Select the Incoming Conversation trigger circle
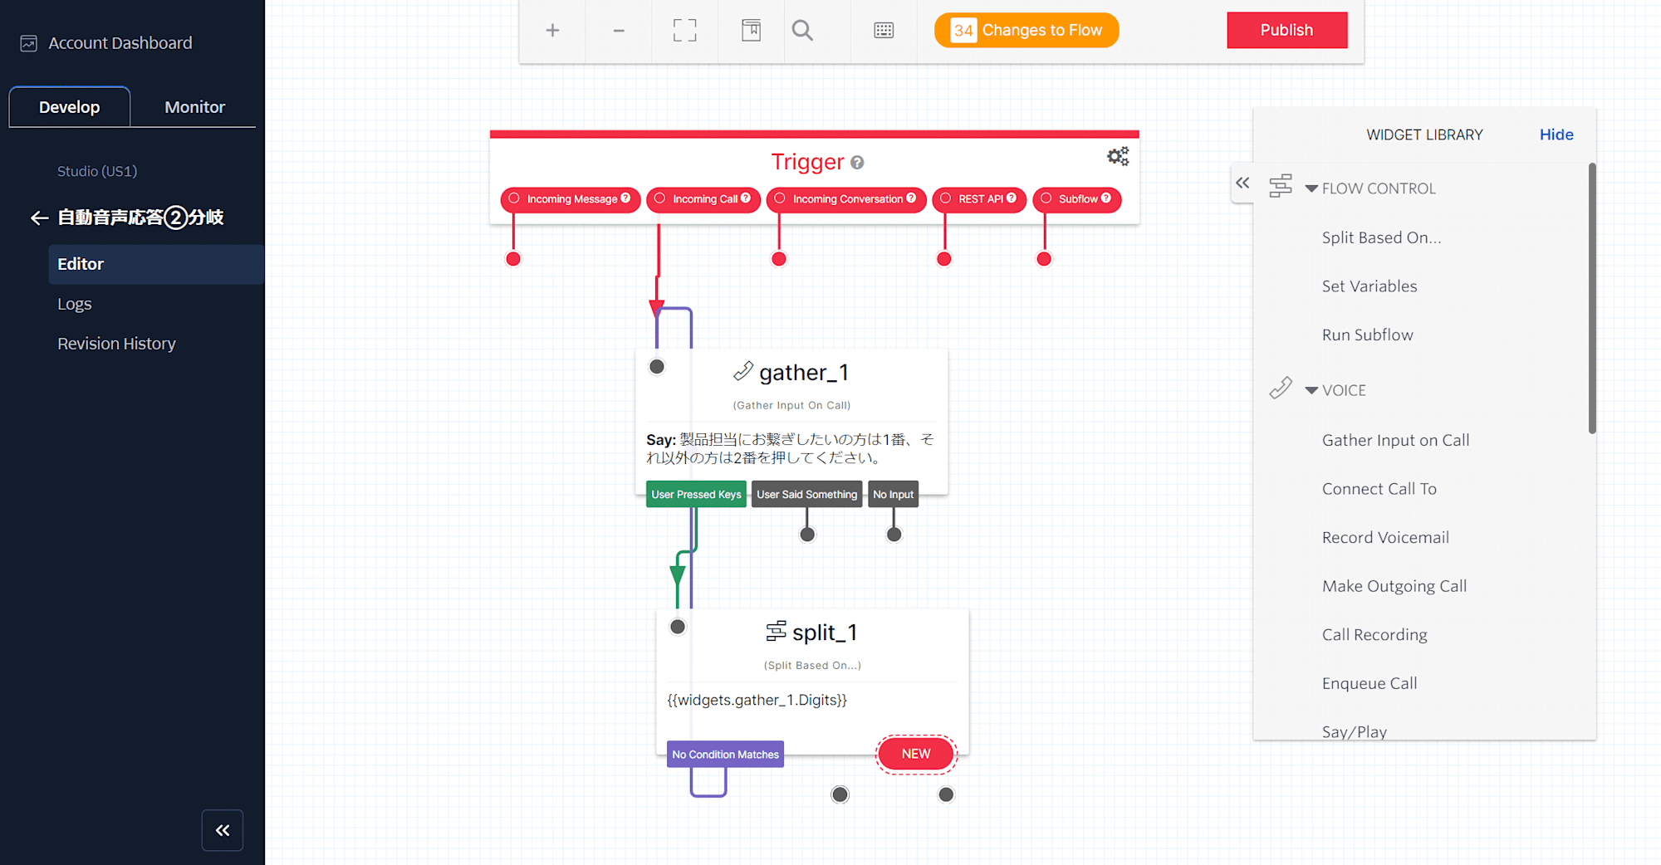1661x865 pixels. pos(780,198)
